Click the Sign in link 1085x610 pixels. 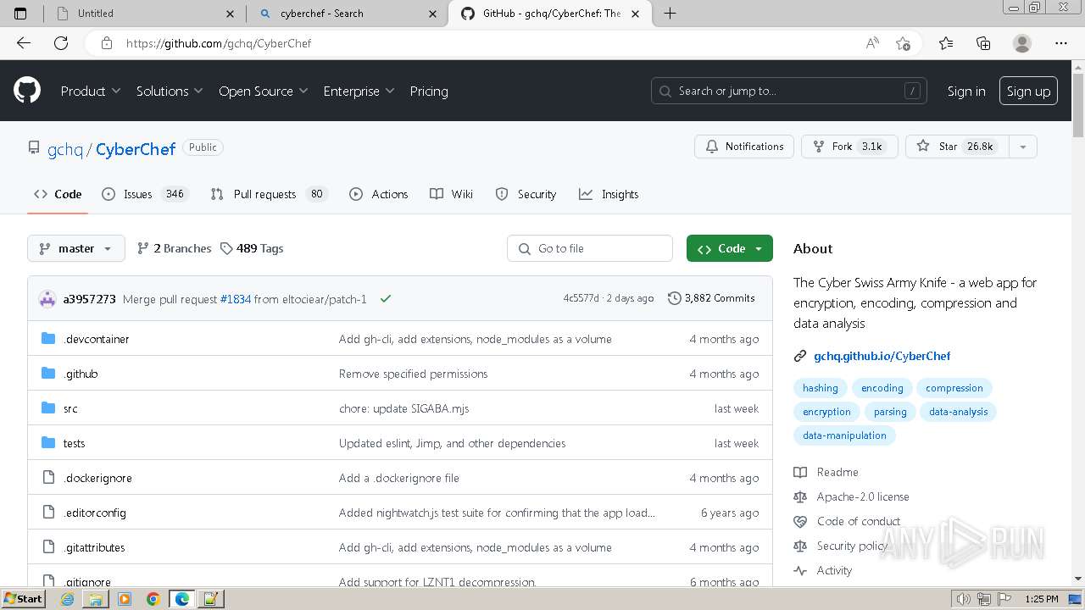[x=966, y=91]
